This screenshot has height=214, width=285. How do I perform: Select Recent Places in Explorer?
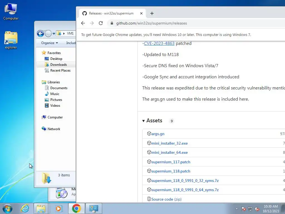(x=60, y=70)
